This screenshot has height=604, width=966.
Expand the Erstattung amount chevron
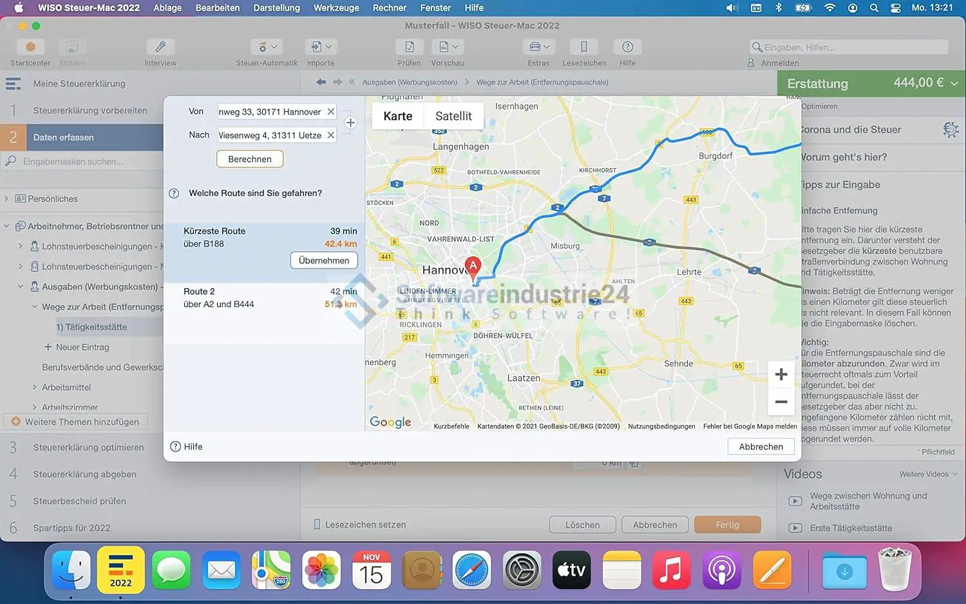[x=954, y=84]
